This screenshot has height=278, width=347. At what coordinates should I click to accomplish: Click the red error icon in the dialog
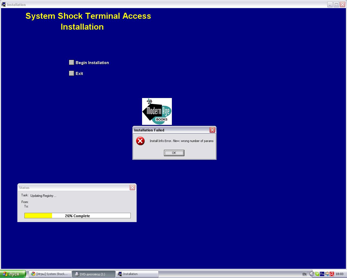tap(140, 141)
